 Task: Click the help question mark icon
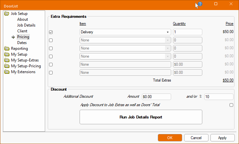click(x=200, y=4)
